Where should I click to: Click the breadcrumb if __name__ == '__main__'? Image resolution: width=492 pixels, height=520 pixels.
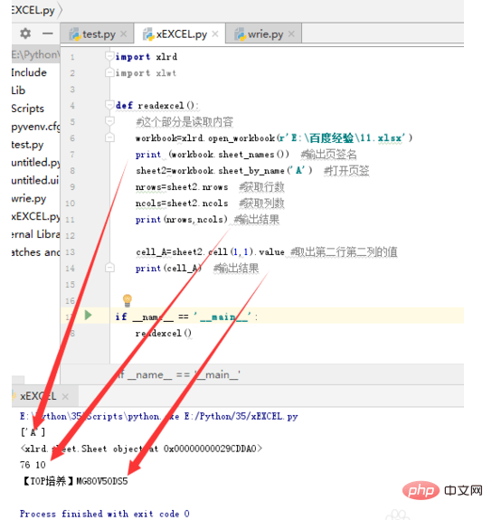coord(178,375)
